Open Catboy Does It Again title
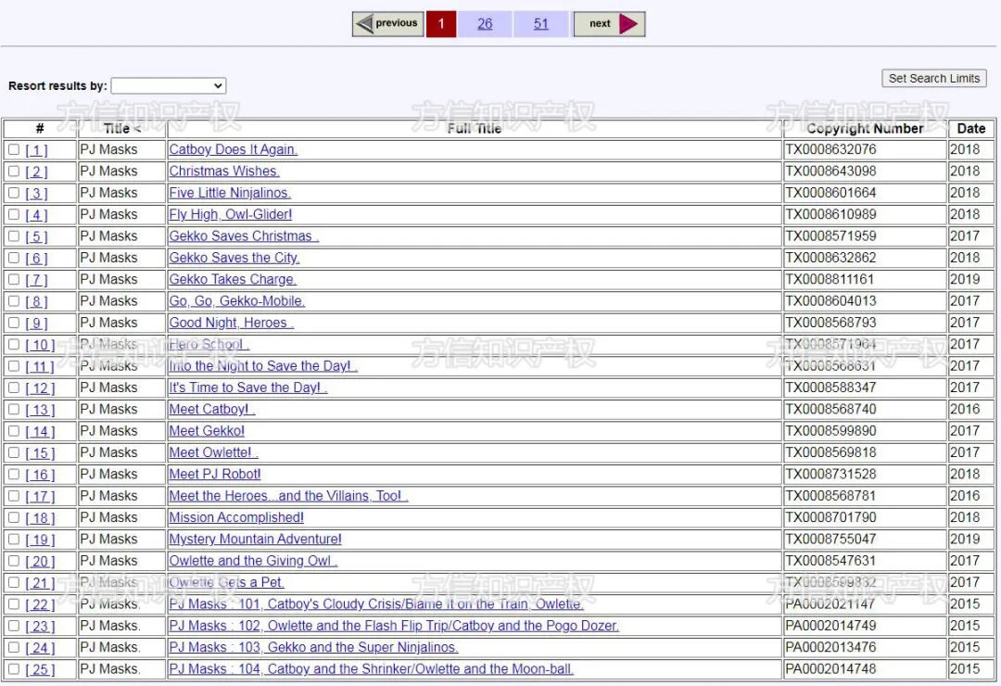 click(x=233, y=149)
